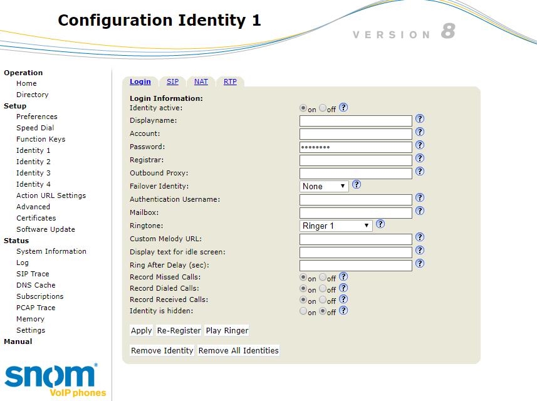Set Identity active to off
Image resolution: width=537 pixels, height=401 pixels.
[323, 108]
